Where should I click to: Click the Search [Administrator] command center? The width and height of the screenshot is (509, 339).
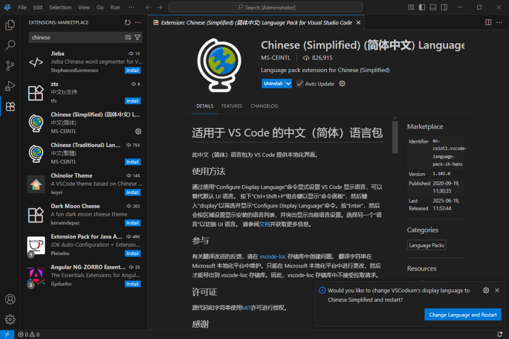tap(265, 7)
